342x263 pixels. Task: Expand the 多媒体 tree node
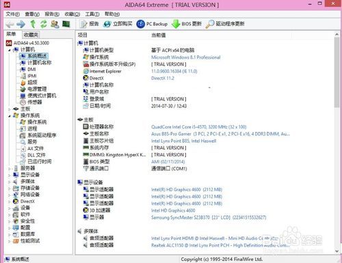10,182
